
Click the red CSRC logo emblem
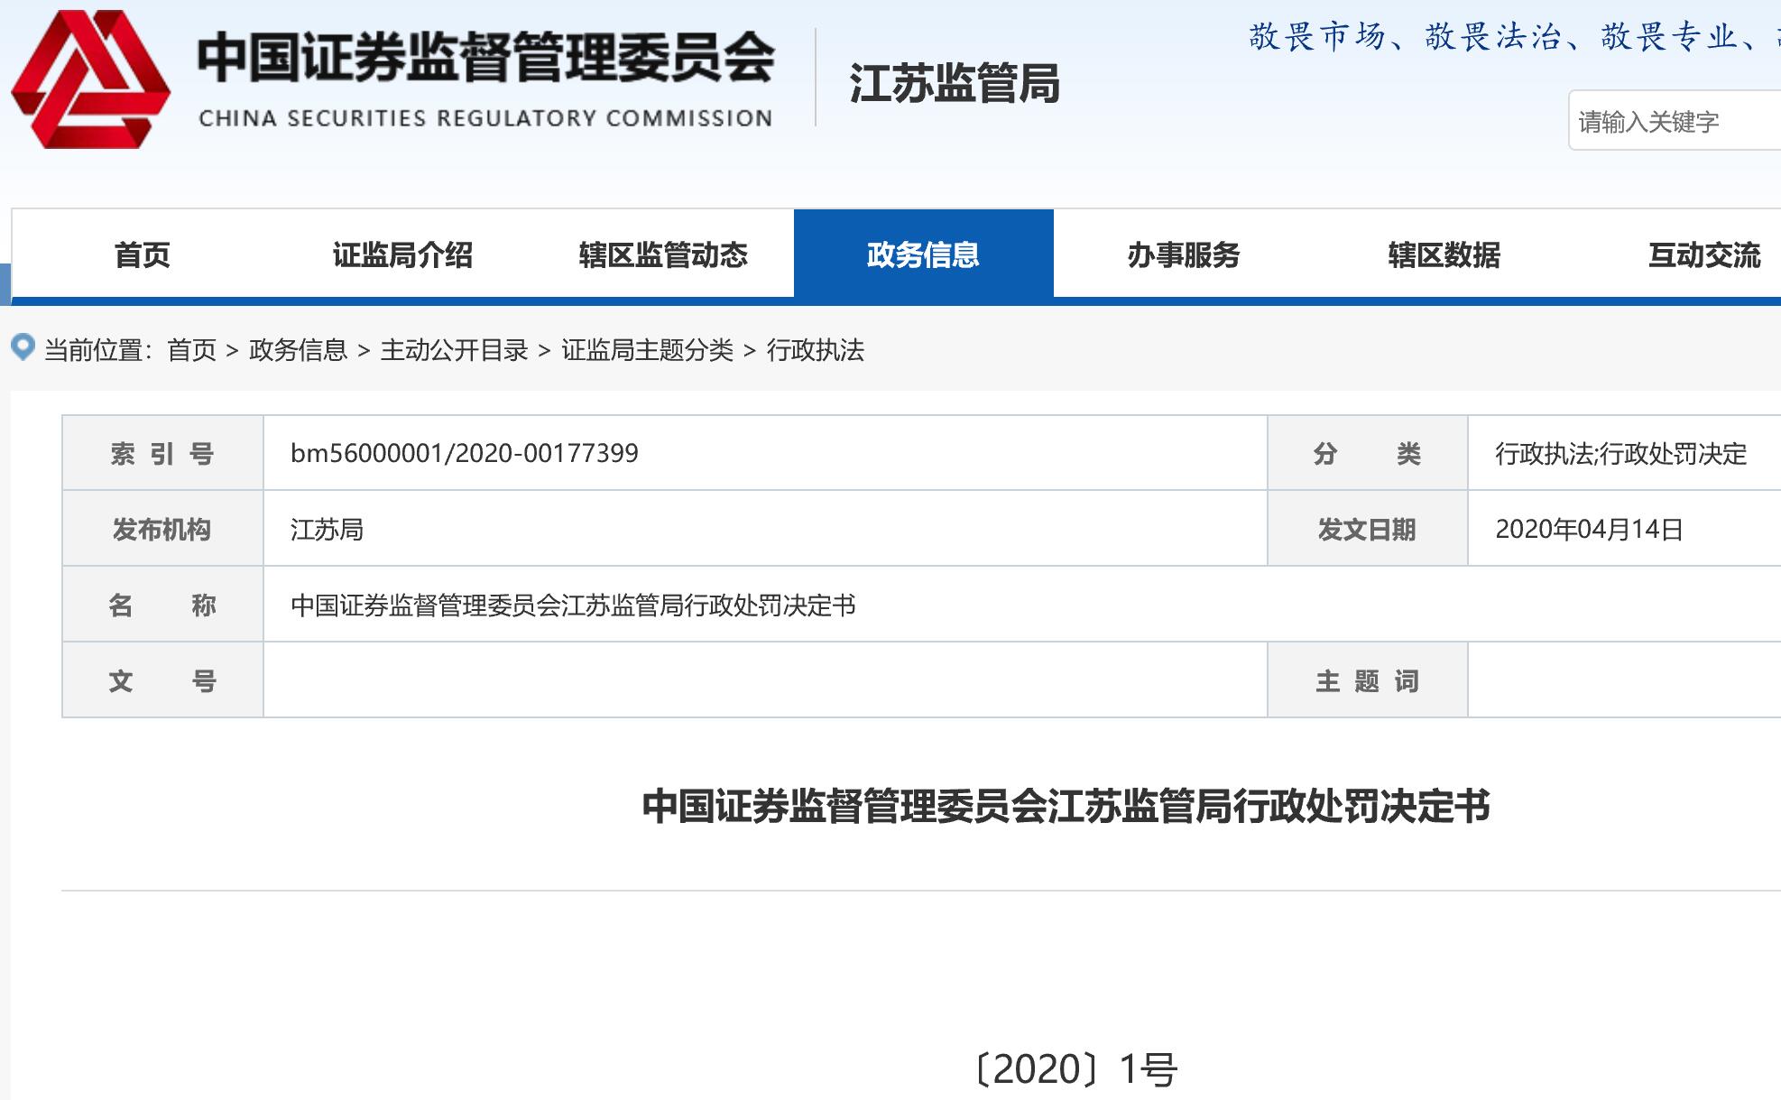[x=90, y=79]
